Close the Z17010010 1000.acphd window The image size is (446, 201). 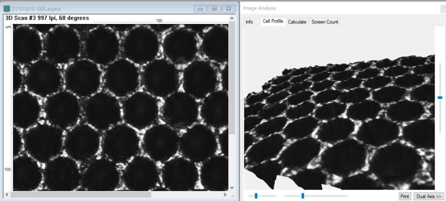click(229, 9)
